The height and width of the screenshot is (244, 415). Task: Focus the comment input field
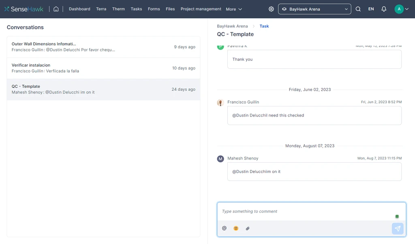pyautogui.click(x=306, y=211)
